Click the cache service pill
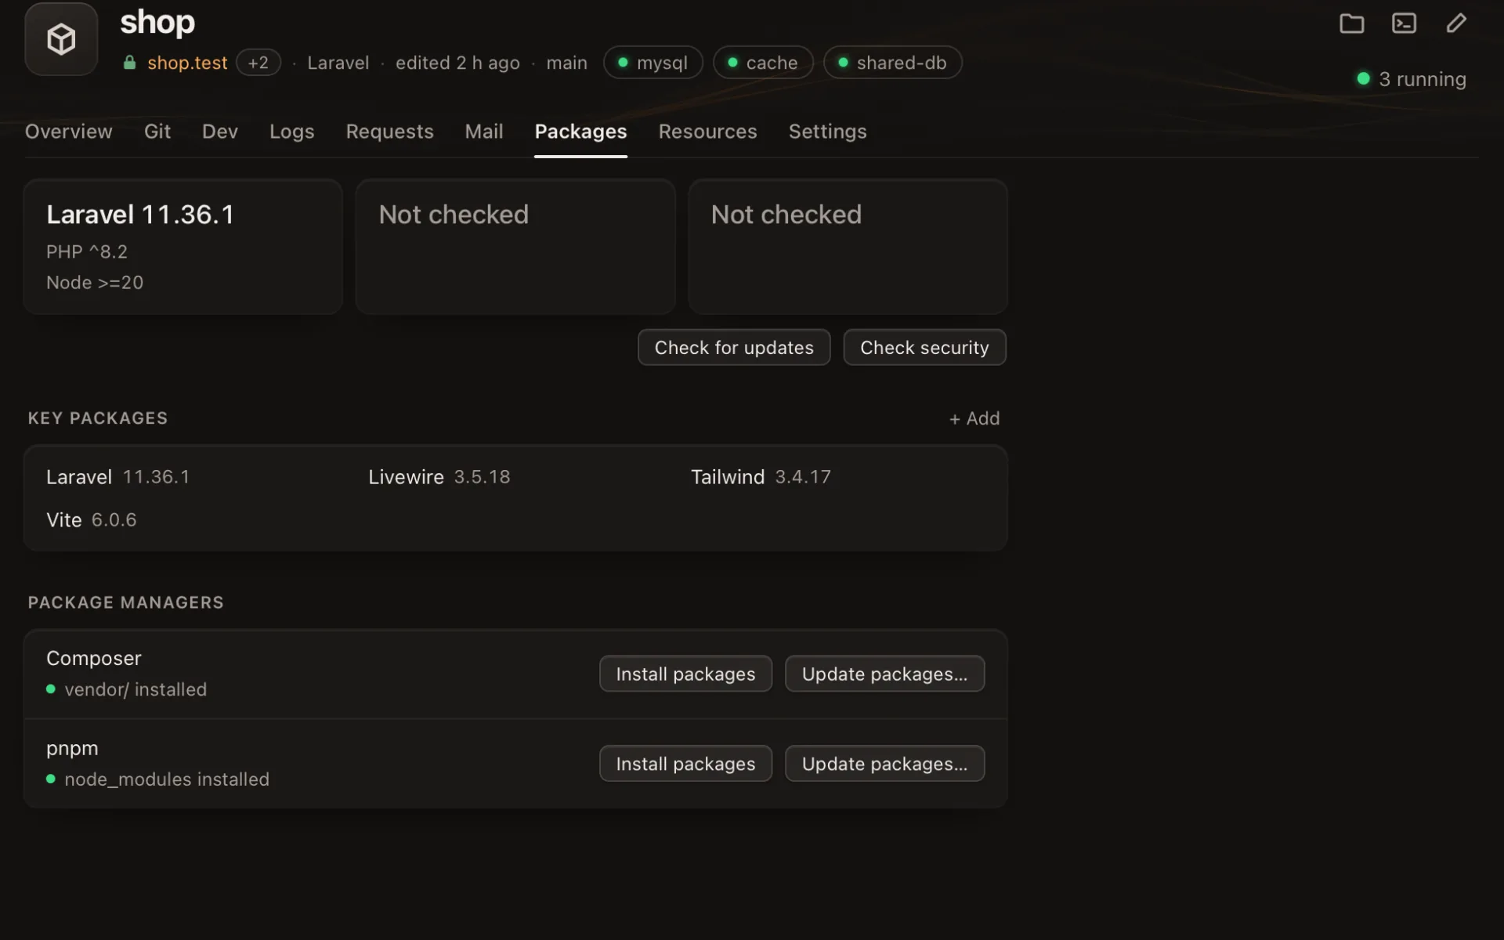The image size is (1504, 940). click(763, 63)
